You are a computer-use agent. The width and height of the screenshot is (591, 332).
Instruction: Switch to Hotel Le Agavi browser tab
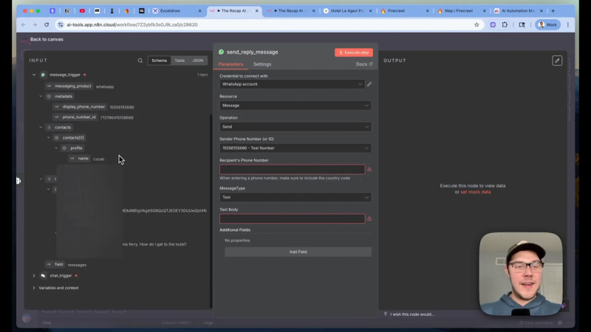347,11
